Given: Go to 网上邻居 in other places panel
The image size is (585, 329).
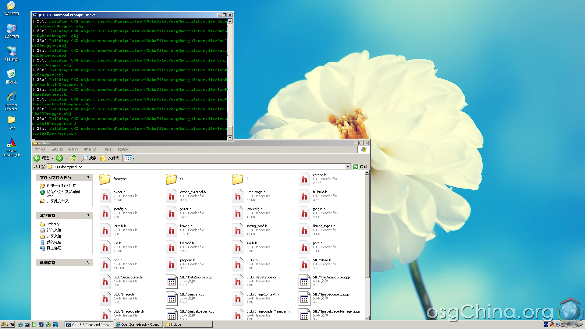Looking at the screenshot, I should [54, 248].
